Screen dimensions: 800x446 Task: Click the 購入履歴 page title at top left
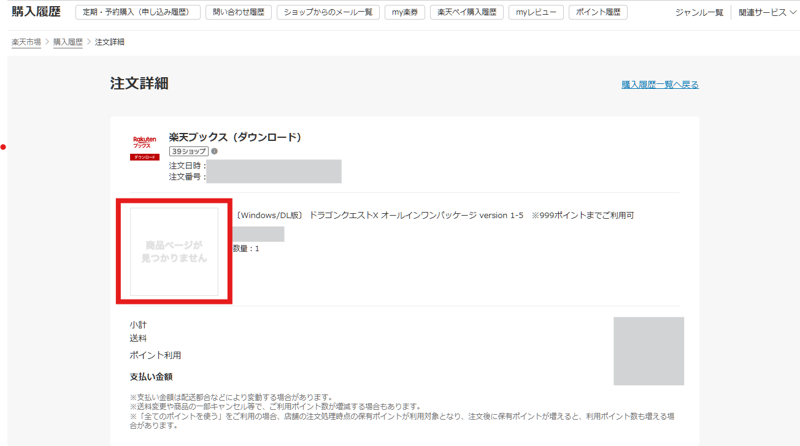click(x=36, y=12)
